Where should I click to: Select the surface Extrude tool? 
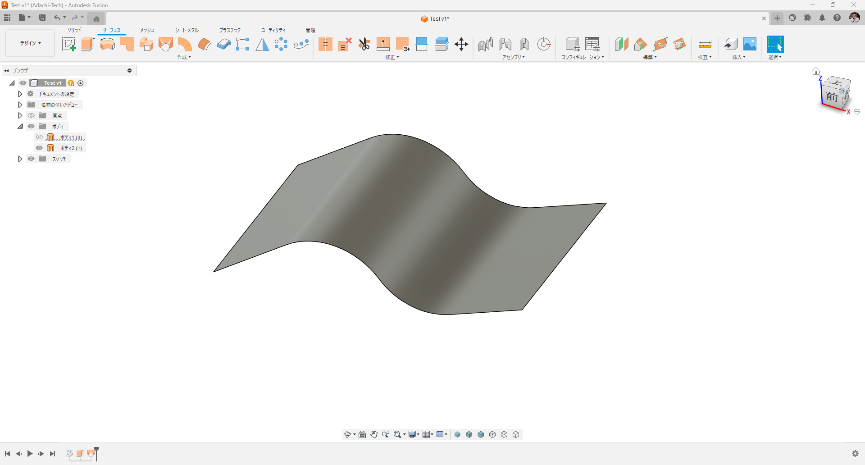88,44
